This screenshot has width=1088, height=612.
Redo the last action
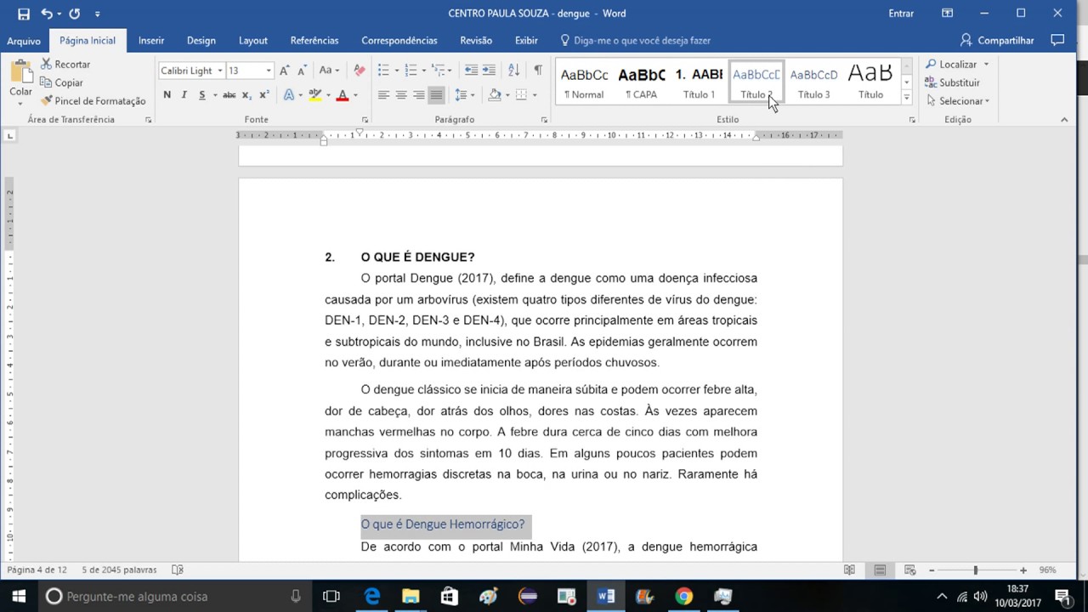coord(74,14)
